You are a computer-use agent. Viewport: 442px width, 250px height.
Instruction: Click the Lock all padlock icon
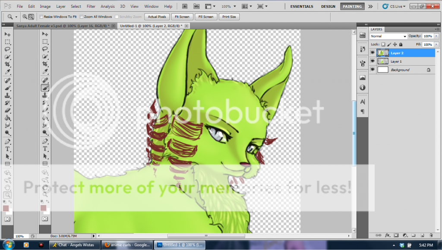click(401, 44)
